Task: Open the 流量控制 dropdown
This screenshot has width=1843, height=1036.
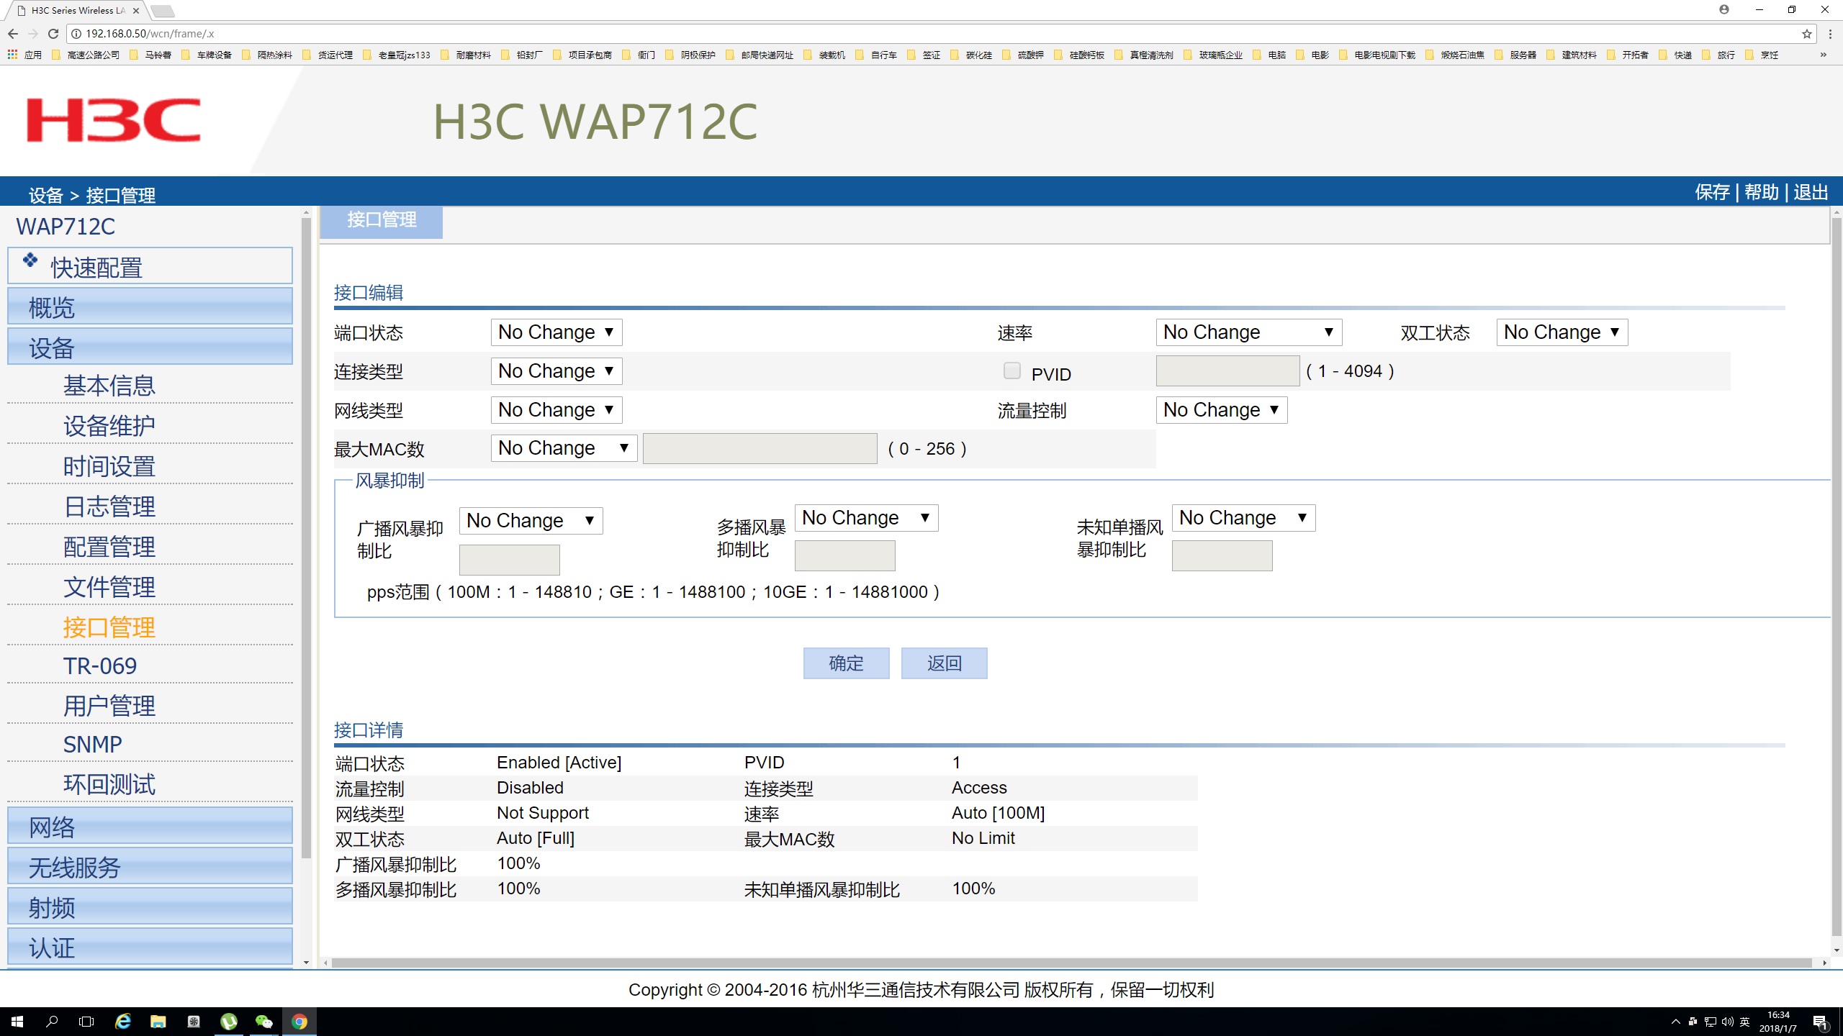Action: click(1221, 410)
